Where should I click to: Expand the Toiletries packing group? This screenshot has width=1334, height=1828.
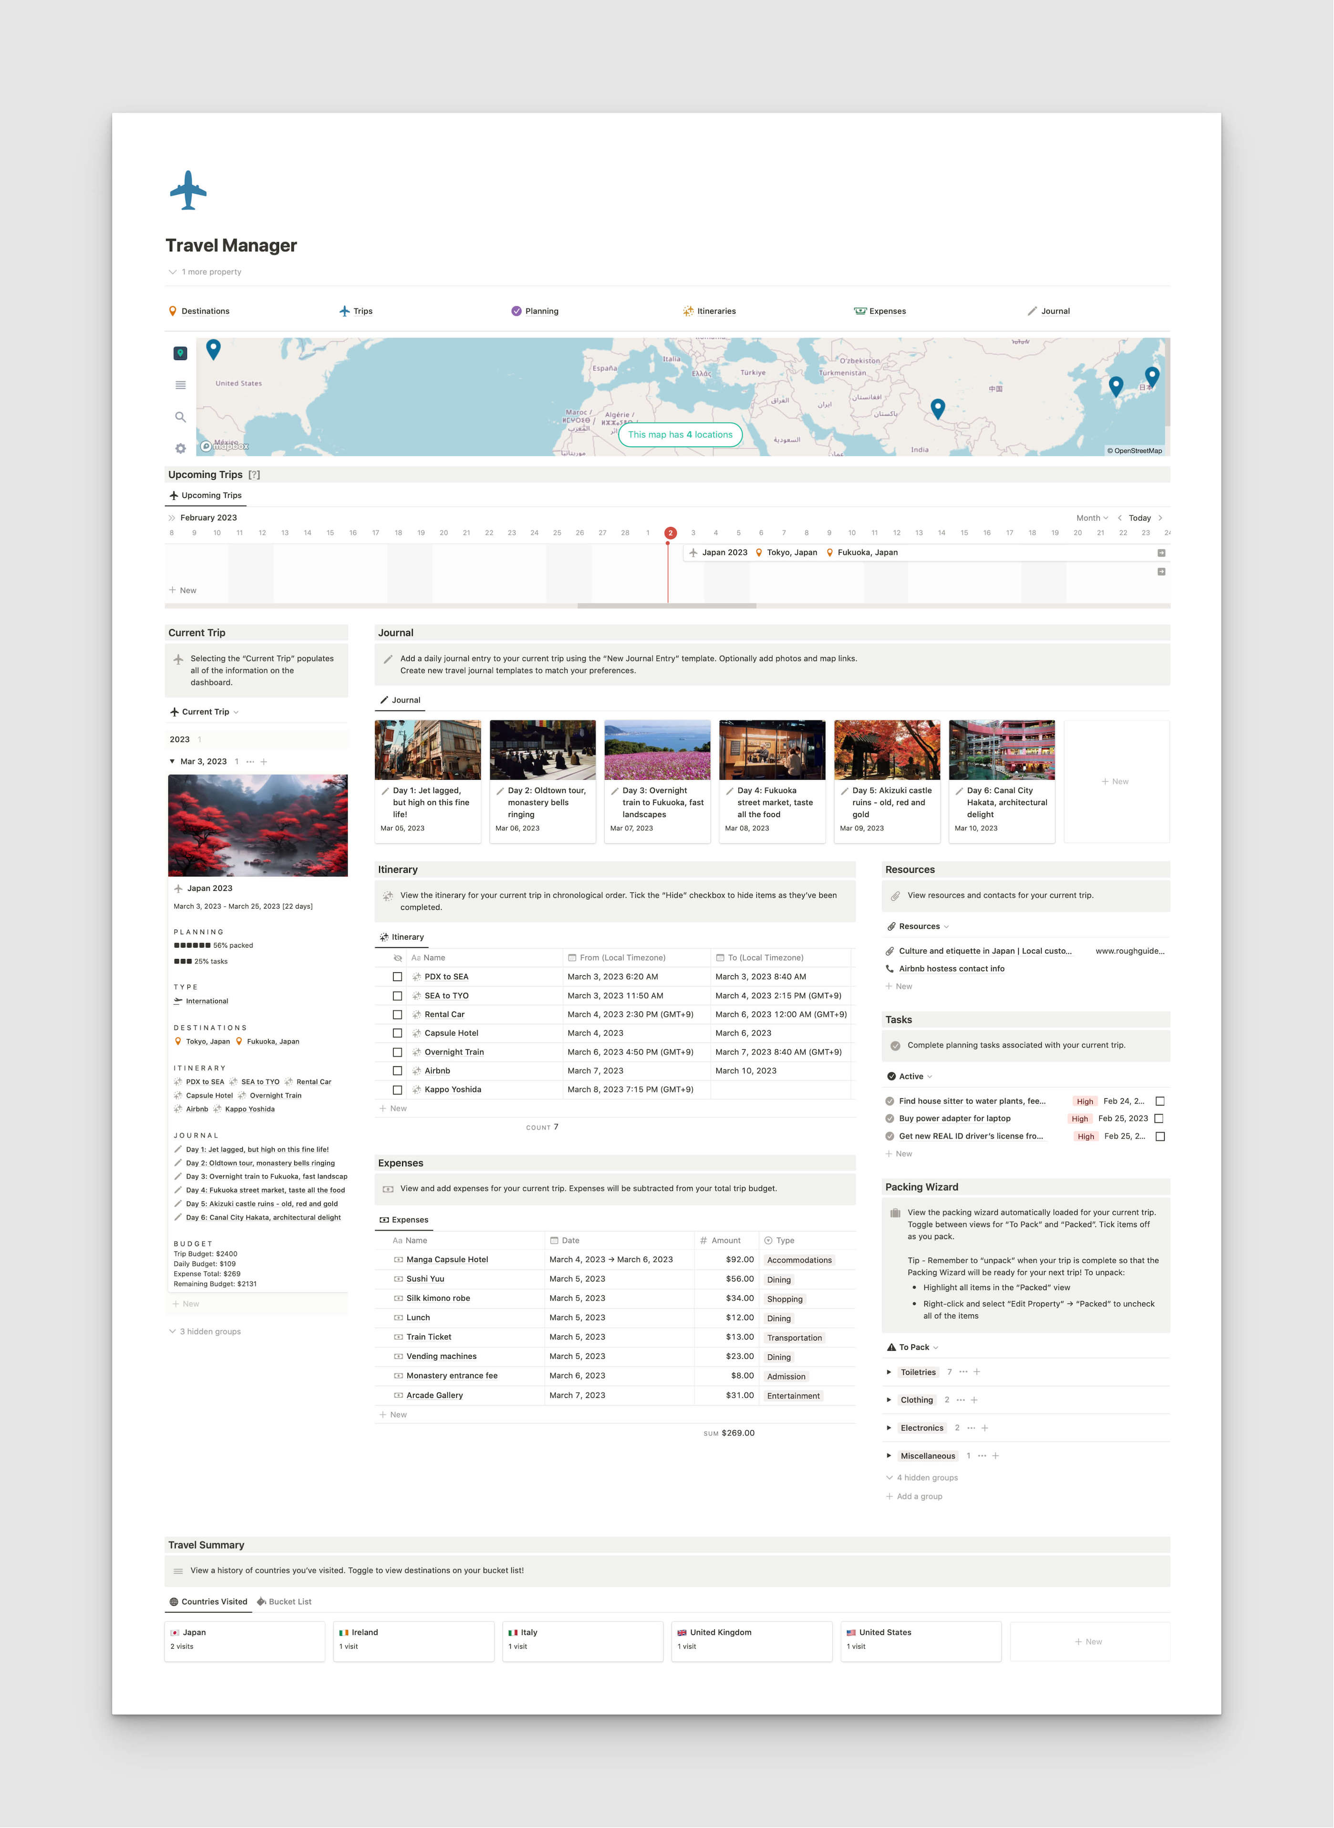click(x=889, y=1372)
